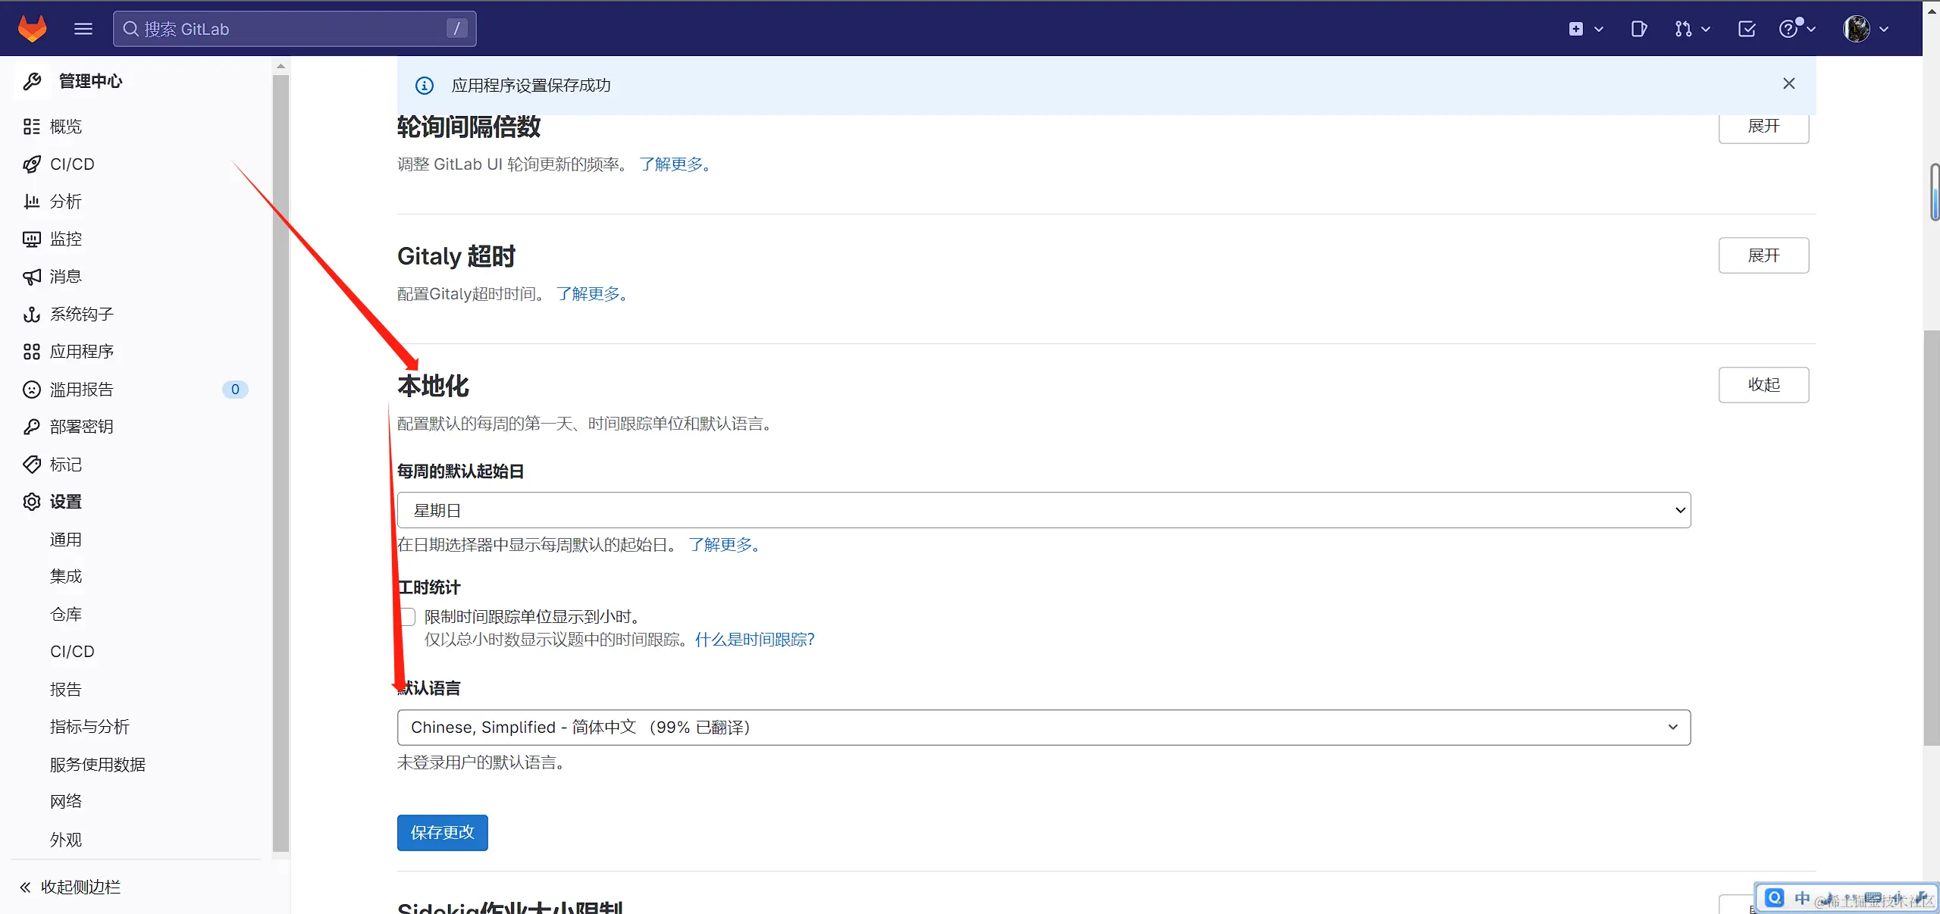Open the to-do list icon

[1746, 29]
